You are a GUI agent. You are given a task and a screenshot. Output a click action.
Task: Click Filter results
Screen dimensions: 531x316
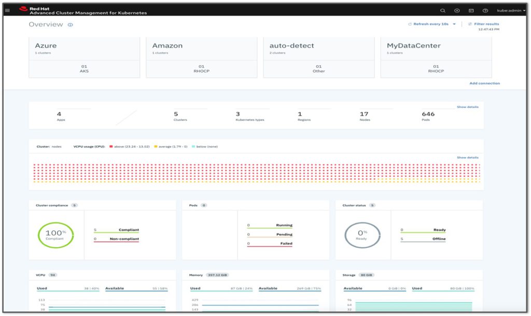point(484,24)
